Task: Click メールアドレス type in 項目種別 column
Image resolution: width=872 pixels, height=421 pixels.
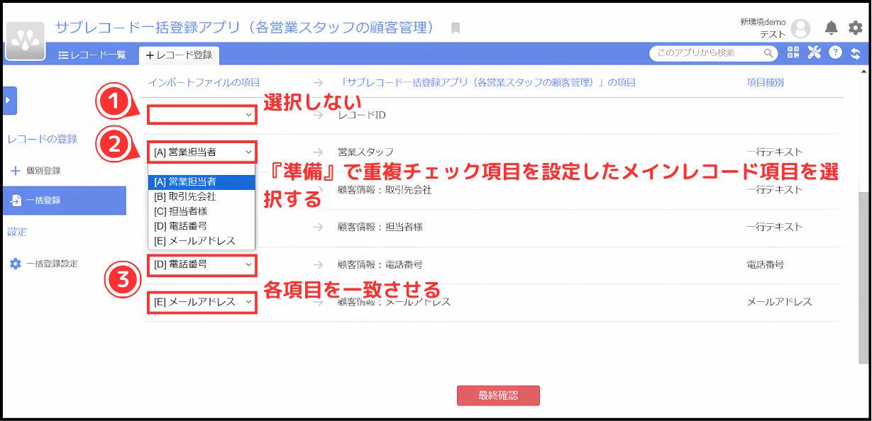Action: (x=779, y=302)
